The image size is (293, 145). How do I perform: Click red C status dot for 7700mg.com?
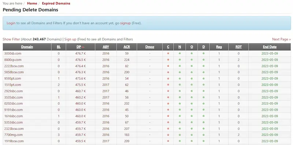[168, 135]
